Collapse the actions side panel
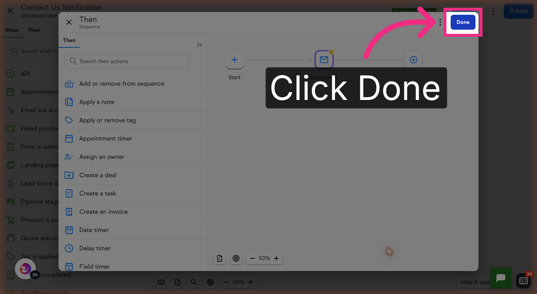537x294 pixels. (x=200, y=45)
